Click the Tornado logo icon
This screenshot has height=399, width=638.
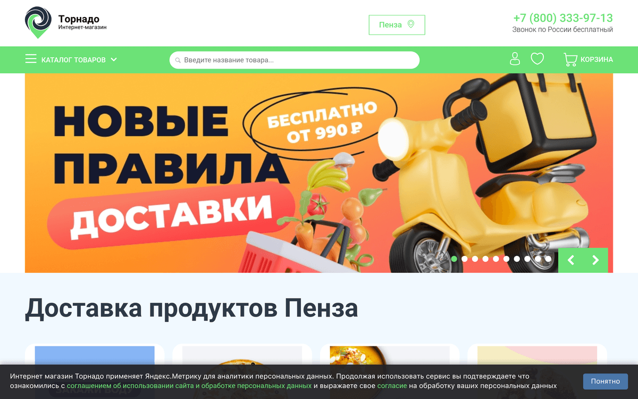tap(38, 22)
